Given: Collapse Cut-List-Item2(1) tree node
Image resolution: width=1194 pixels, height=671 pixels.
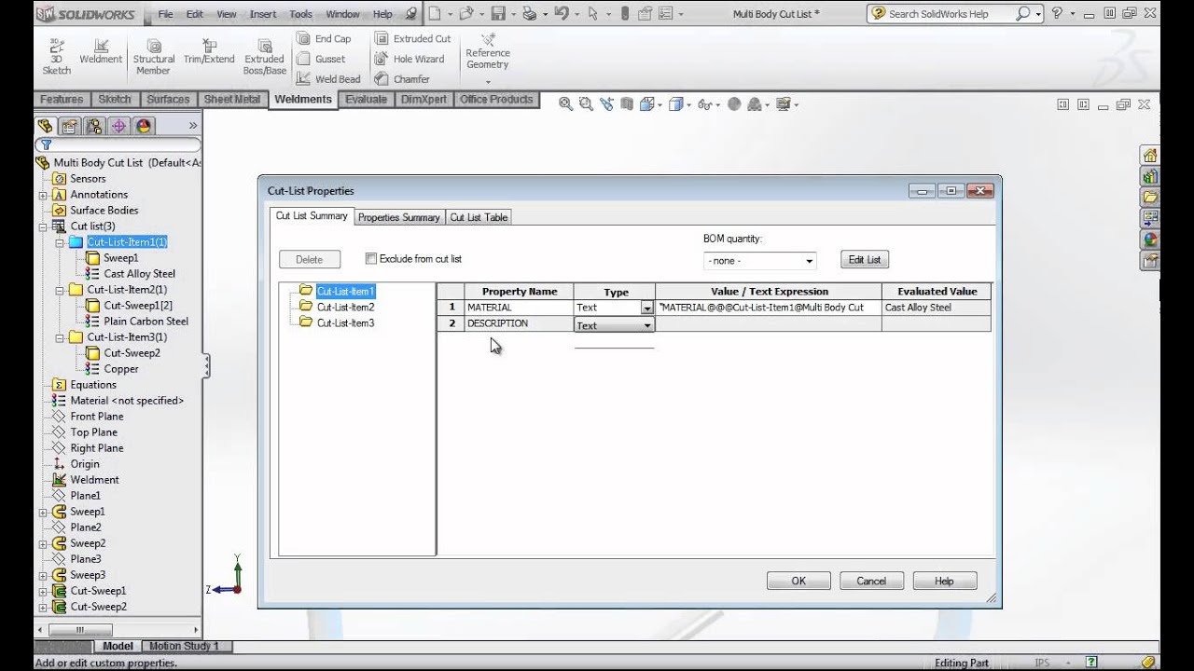Looking at the screenshot, I should tap(60, 290).
